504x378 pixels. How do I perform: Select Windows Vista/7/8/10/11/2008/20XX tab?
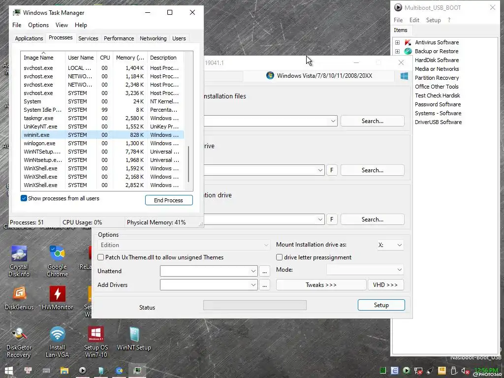pyautogui.click(x=319, y=76)
